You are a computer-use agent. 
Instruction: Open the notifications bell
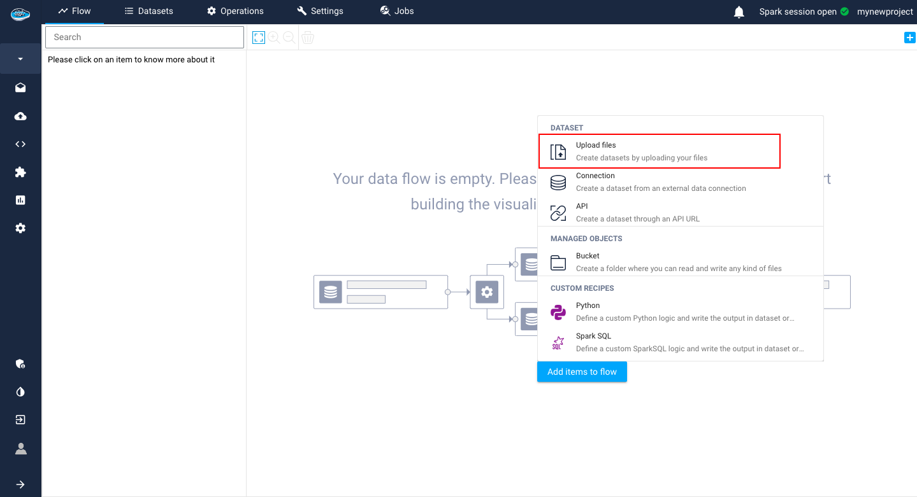coord(739,11)
